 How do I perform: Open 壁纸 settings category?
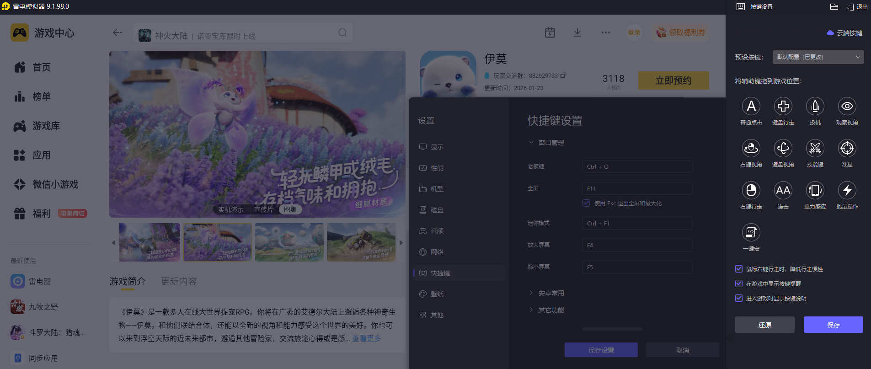click(x=459, y=294)
